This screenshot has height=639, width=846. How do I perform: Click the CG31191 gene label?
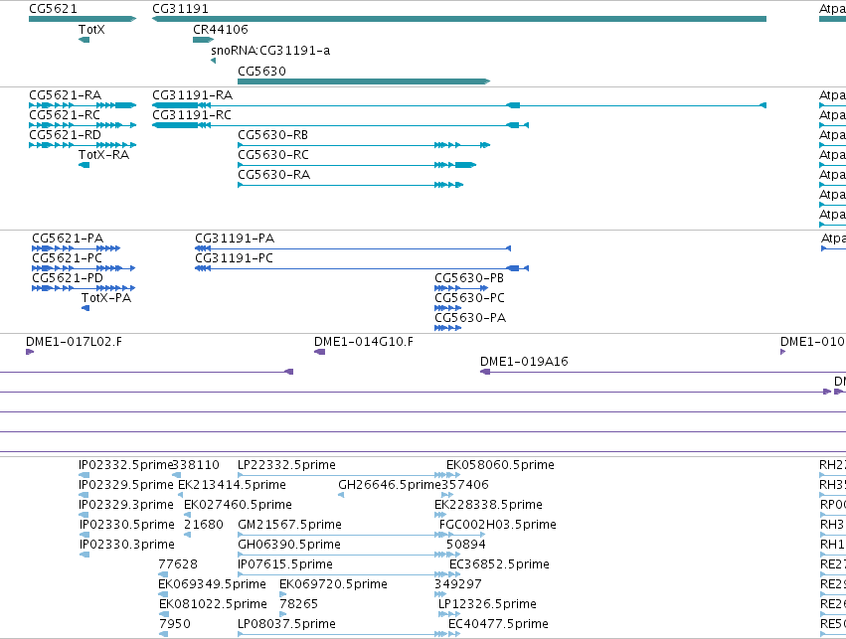(180, 9)
